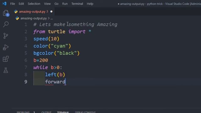Click 'speed(10)' on line 3
Image resolution: width=201 pixels, height=113 pixels.
(46, 39)
